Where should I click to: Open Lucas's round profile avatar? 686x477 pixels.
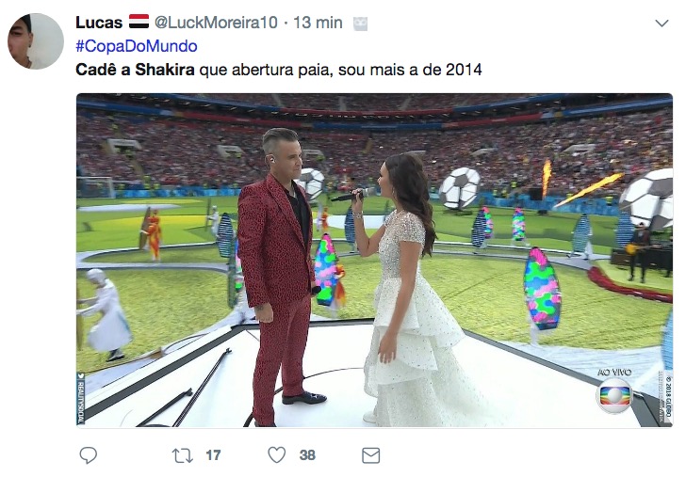36,41
